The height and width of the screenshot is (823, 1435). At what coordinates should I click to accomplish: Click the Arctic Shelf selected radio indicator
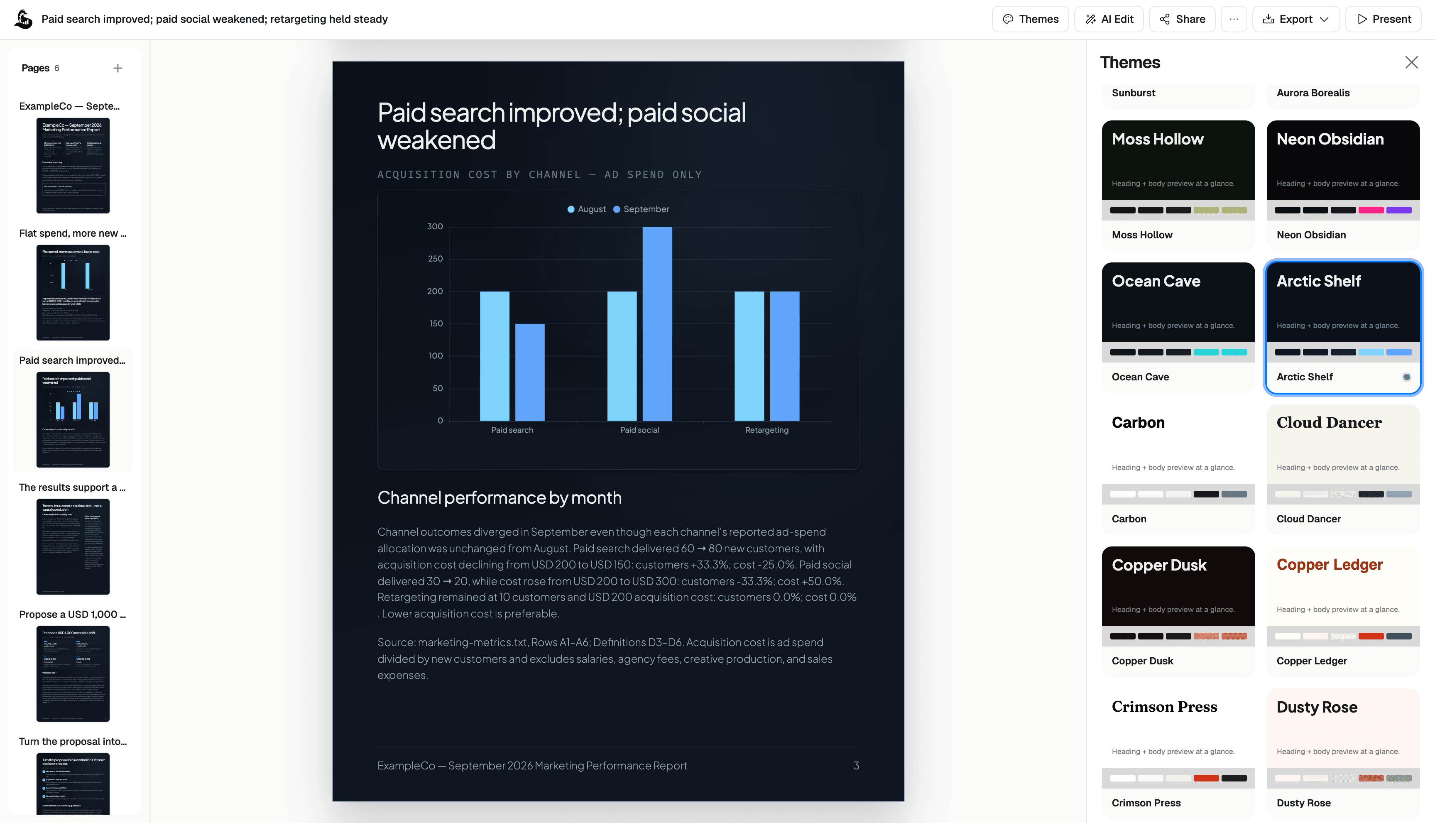(1406, 377)
